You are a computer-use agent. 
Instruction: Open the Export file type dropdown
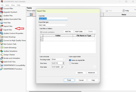click(x=53, y=25)
